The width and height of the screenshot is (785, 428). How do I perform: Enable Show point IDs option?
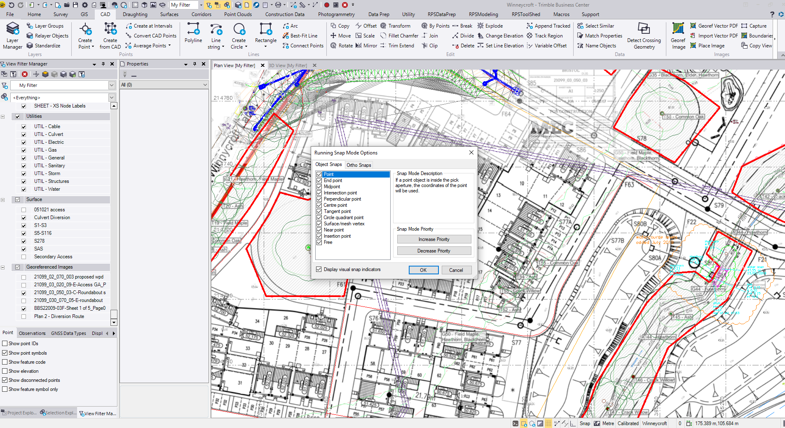pyautogui.click(x=5, y=344)
